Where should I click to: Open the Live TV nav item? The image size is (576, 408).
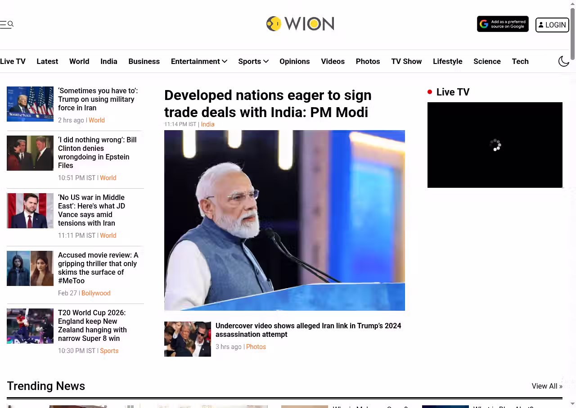[13, 61]
